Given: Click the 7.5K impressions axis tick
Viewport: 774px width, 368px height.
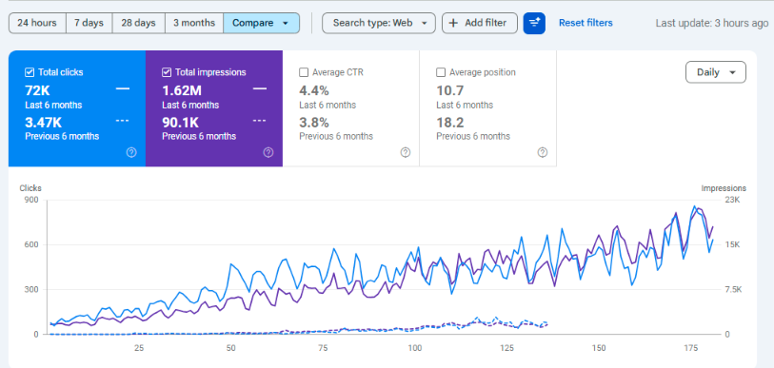Looking at the screenshot, I should pyautogui.click(x=733, y=290).
